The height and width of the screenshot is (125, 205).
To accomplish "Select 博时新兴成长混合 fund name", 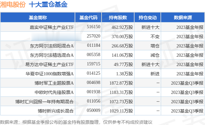I will (x=55, y=111).
